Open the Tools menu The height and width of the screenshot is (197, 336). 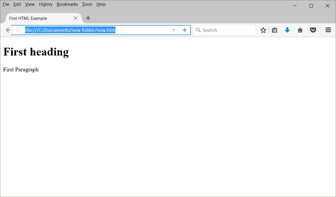[87, 4]
